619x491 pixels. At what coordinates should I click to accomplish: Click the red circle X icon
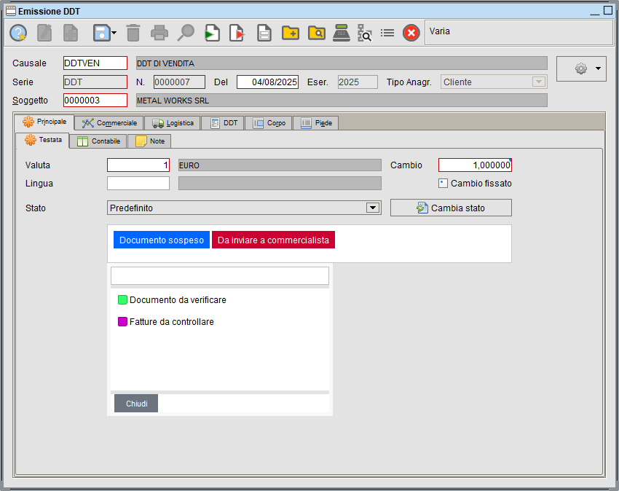click(411, 33)
